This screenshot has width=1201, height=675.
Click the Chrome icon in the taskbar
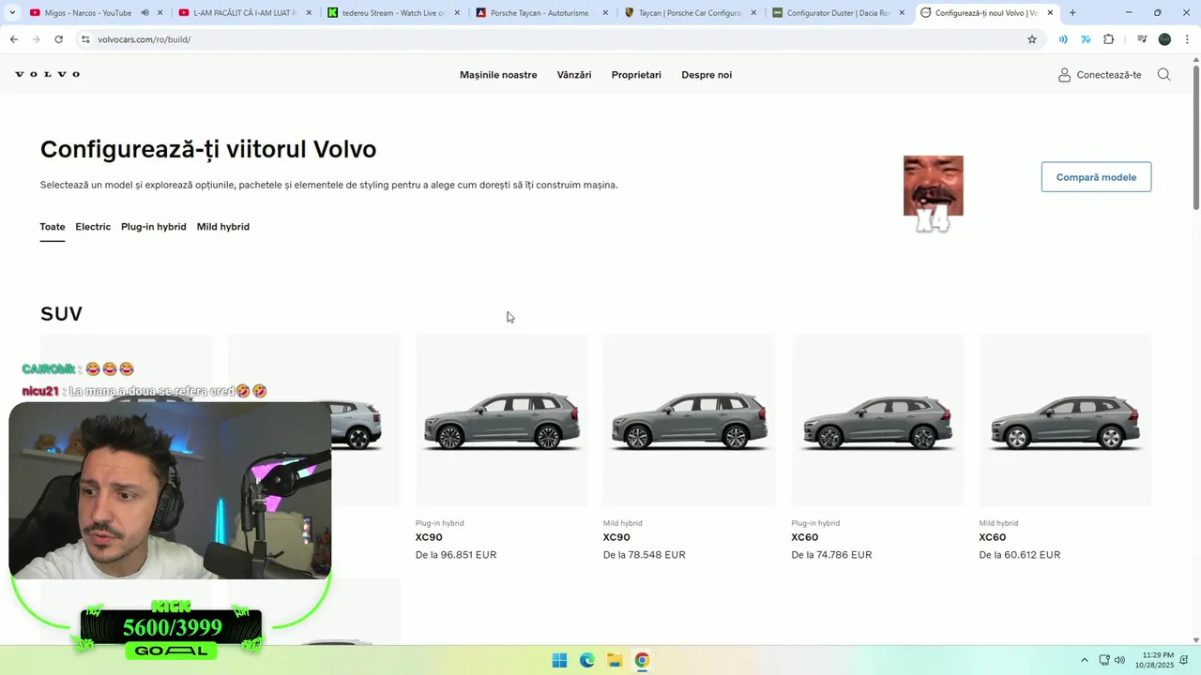(642, 660)
